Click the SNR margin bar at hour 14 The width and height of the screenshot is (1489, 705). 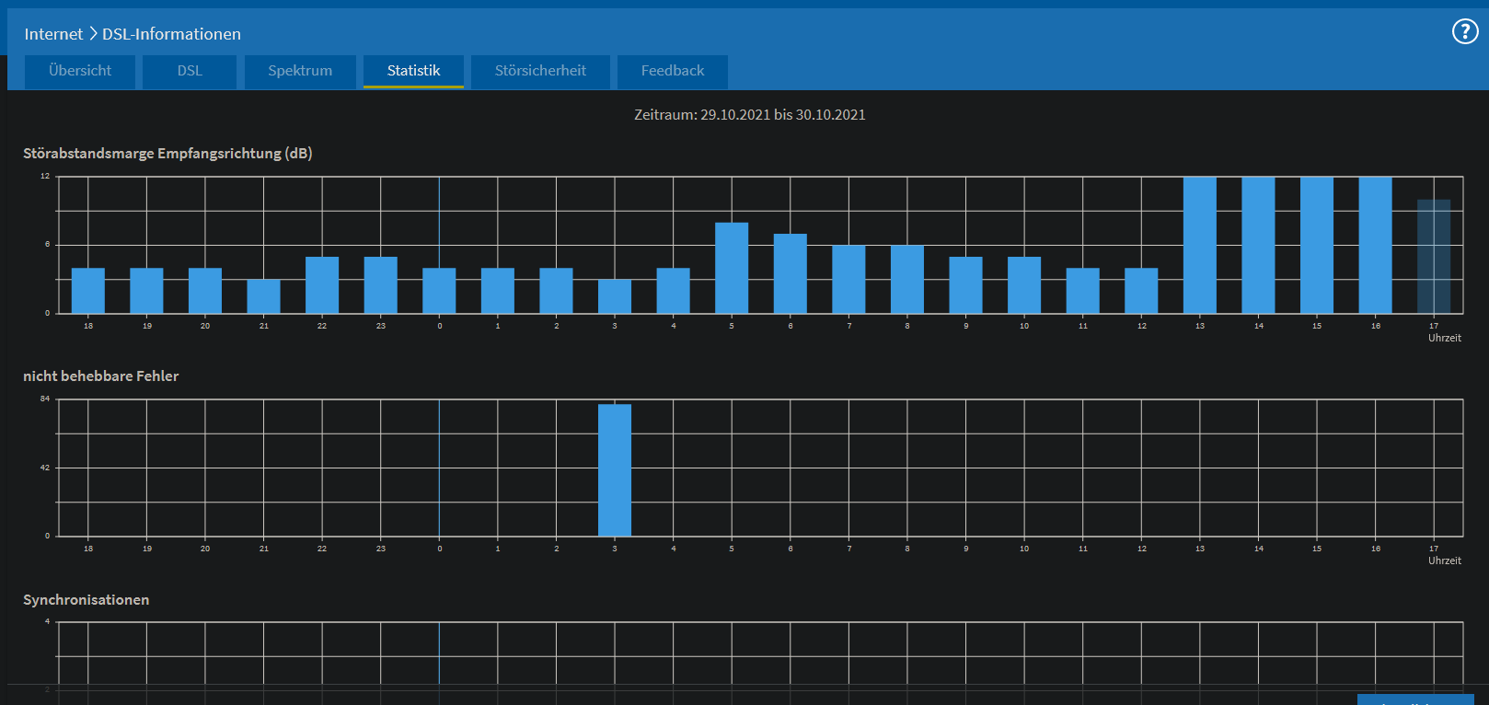click(x=1258, y=245)
